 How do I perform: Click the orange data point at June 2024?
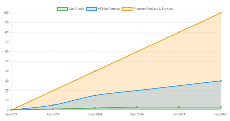[95, 71]
